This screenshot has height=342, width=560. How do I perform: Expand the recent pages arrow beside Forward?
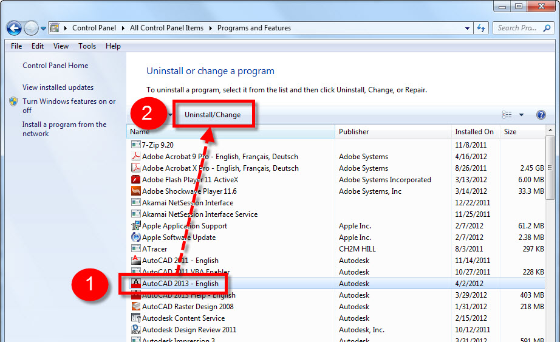pyautogui.click(x=44, y=28)
